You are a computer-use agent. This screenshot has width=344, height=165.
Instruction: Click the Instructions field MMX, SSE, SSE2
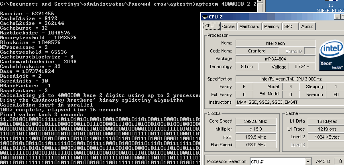click(x=291, y=102)
